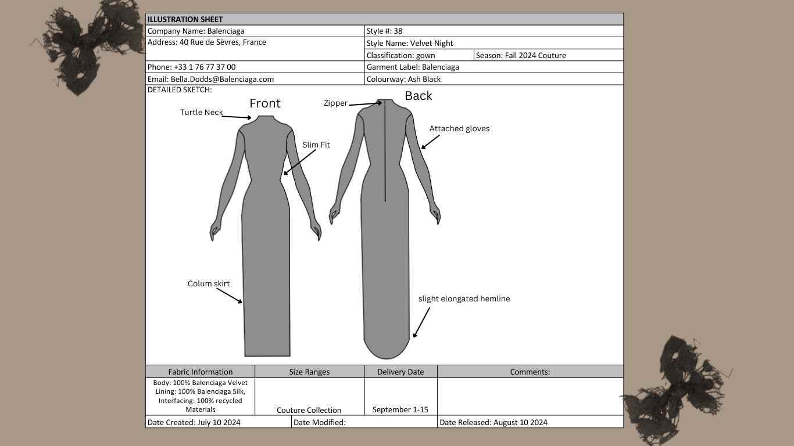Click the Phone: +33 1 76 77 37 00 cell

(255, 67)
